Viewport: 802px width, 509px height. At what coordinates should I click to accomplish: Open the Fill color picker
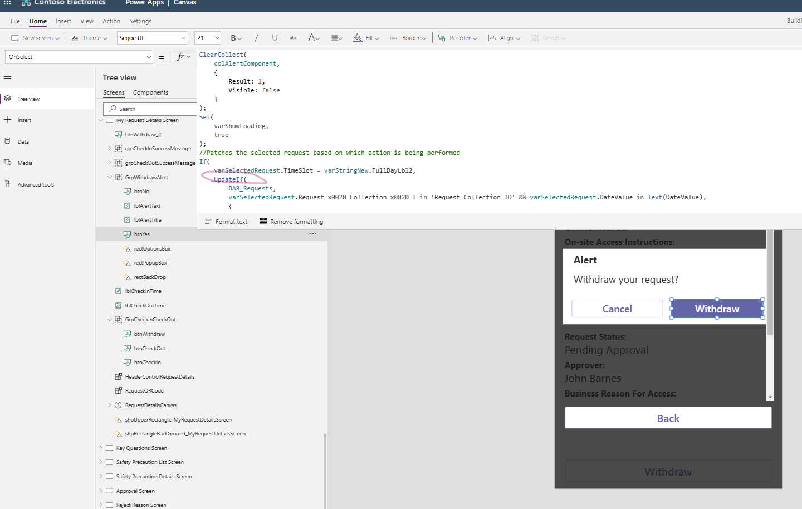coord(366,38)
